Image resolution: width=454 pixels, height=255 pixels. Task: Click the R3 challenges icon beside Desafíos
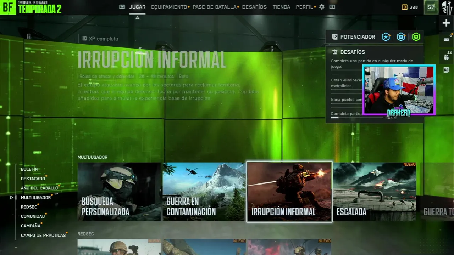(334, 52)
